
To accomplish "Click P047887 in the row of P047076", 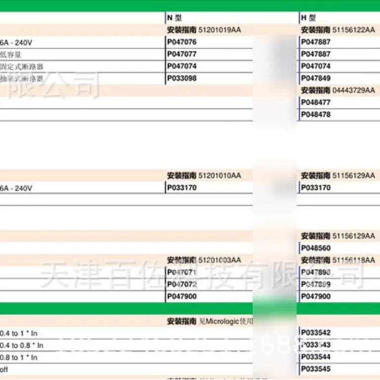I will click(x=316, y=42).
